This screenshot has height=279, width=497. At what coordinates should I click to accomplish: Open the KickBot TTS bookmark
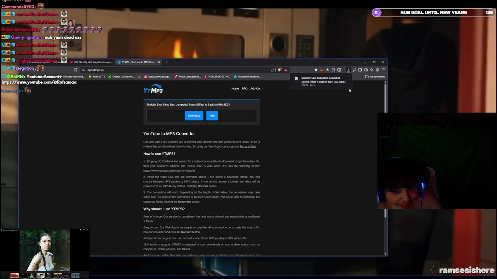click(x=97, y=77)
